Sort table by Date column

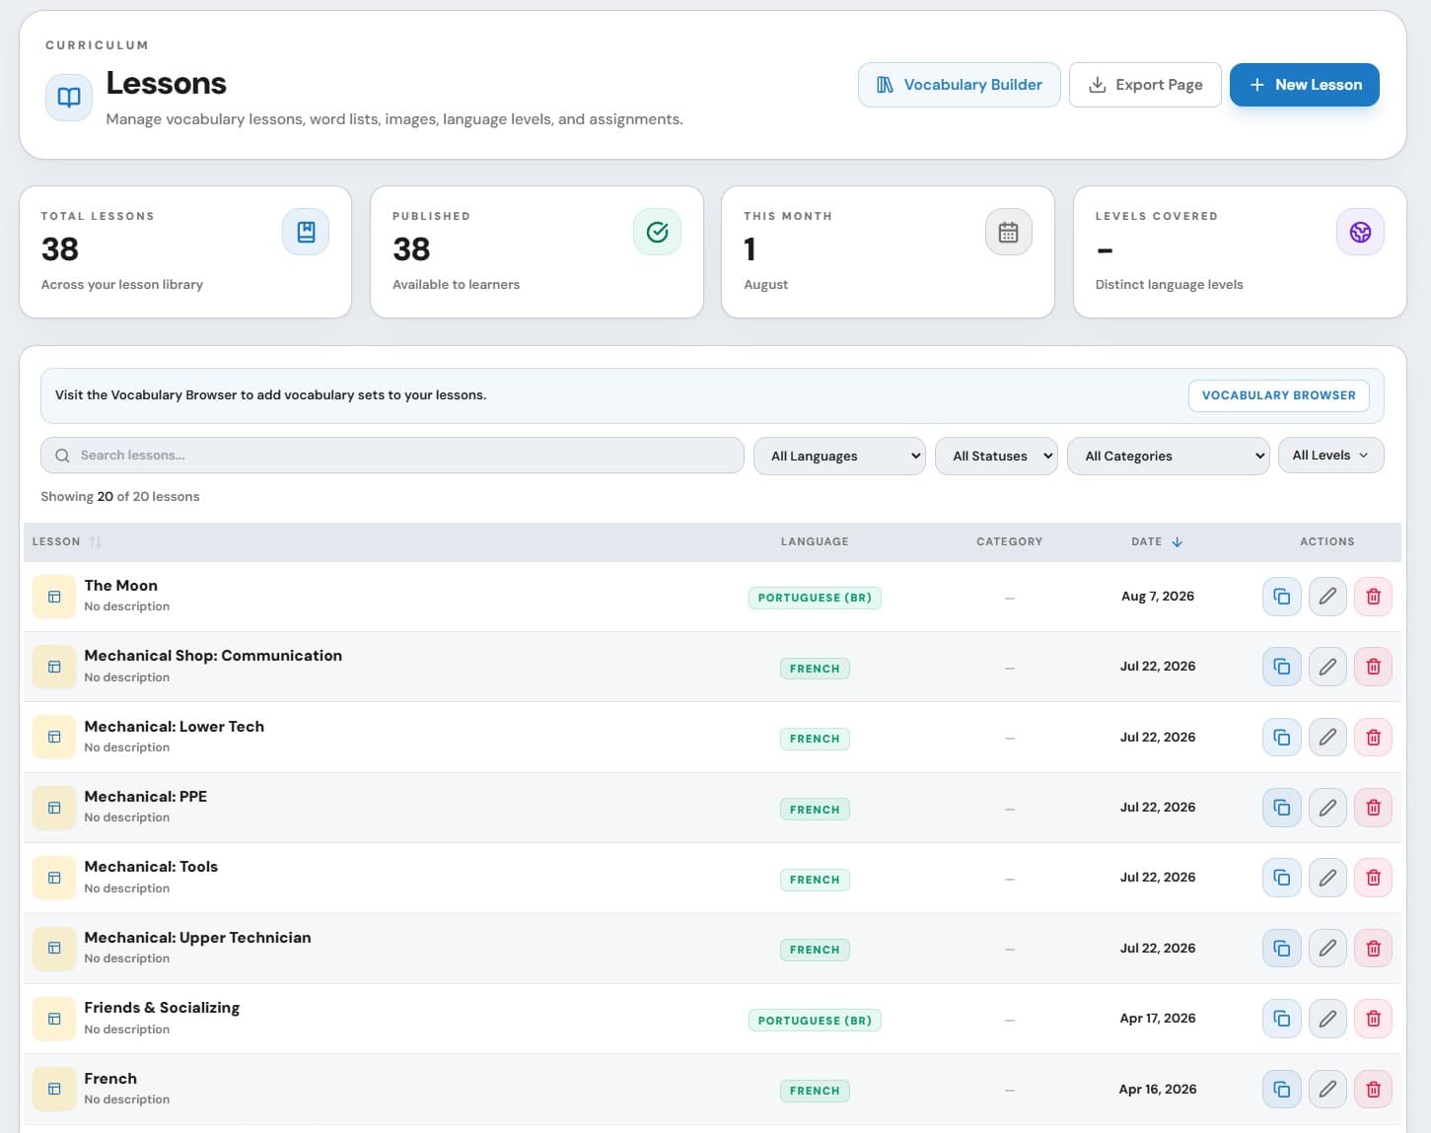[x=1157, y=541]
